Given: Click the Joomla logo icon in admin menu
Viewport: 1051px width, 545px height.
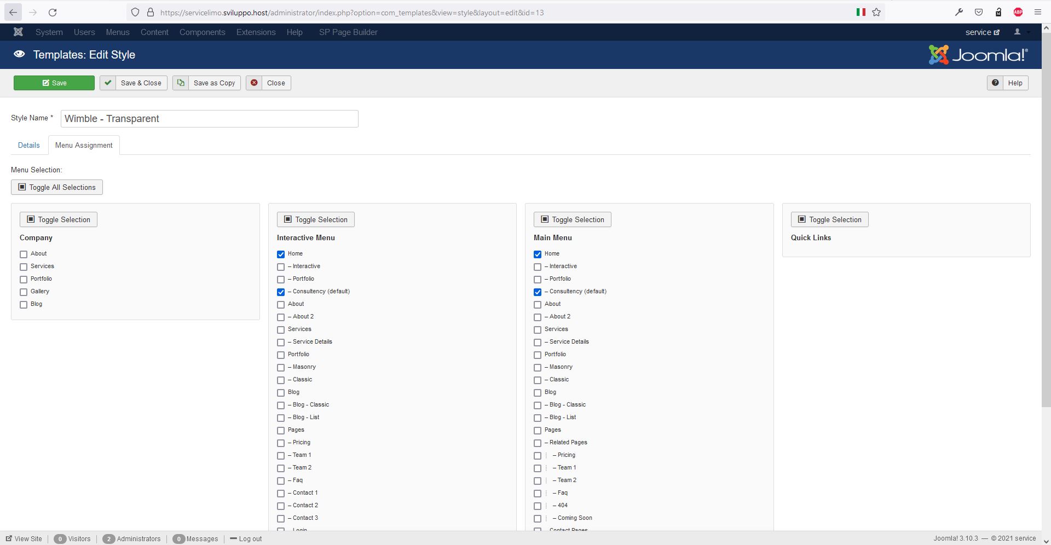Looking at the screenshot, I should 18,32.
